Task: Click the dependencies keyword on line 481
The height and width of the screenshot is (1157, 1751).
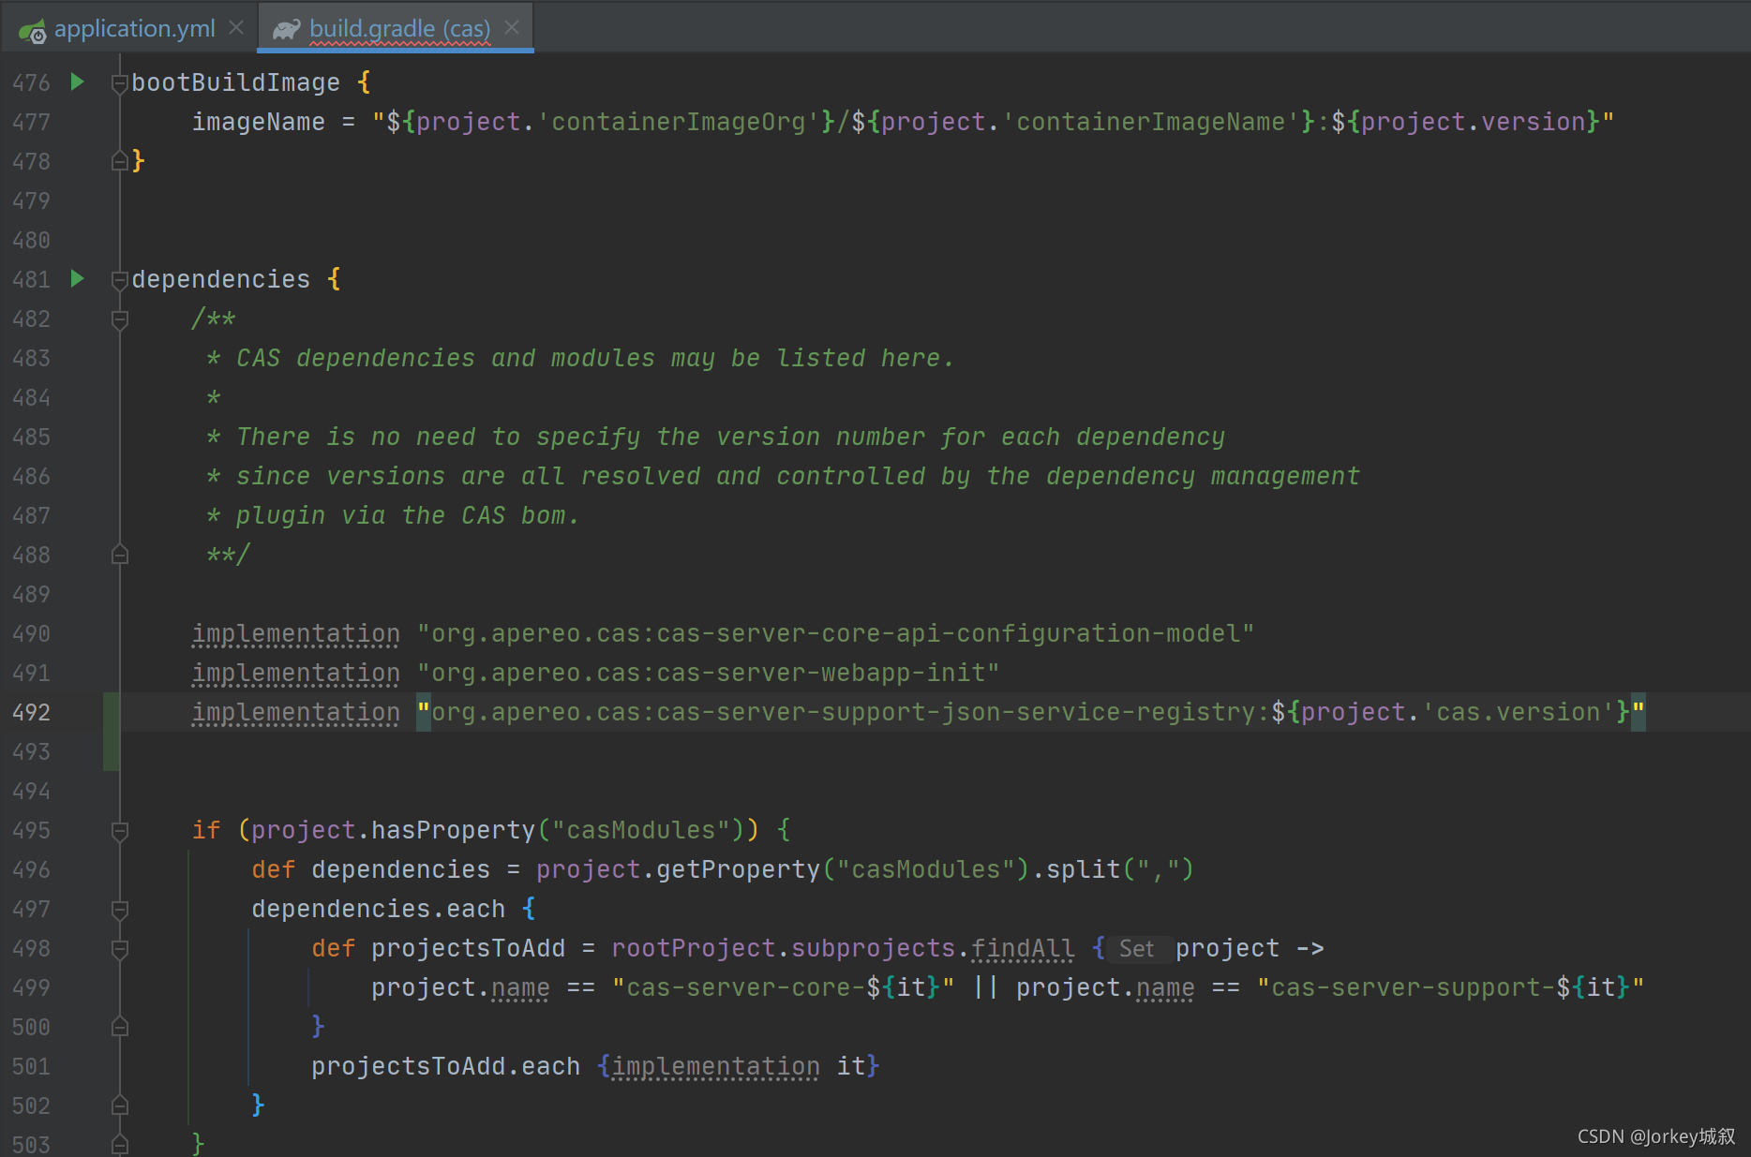Action: tap(220, 279)
